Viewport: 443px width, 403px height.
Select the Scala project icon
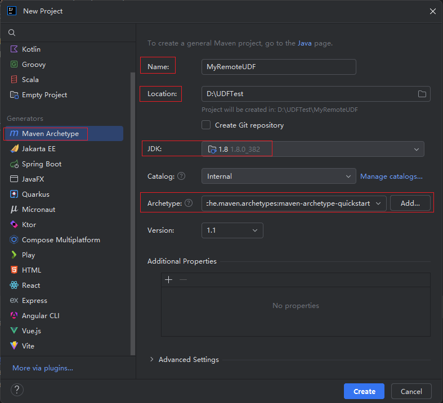pyautogui.click(x=14, y=79)
